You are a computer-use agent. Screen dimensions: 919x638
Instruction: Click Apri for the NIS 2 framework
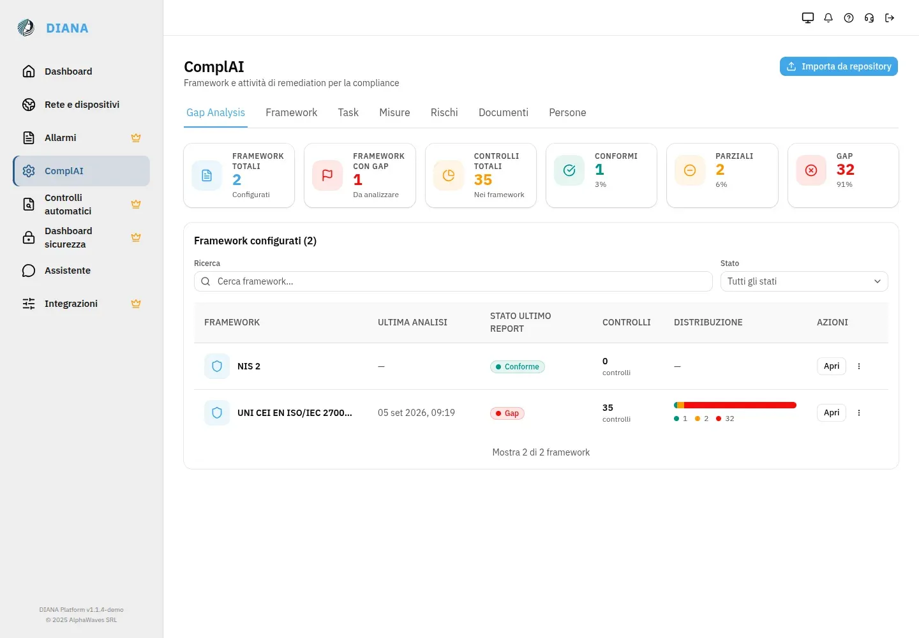click(x=832, y=366)
